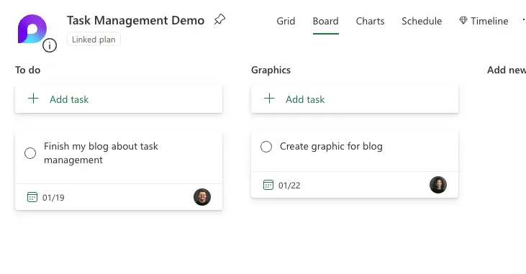Mark "Finish my blog" task complete
This screenshot has width=526, height=274.
pos(30,153)
